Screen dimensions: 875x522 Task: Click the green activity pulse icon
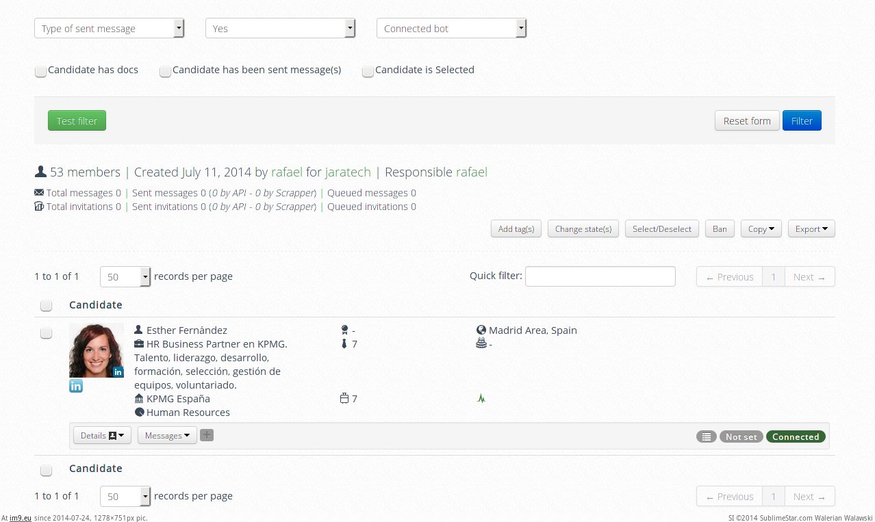point(481,398)
